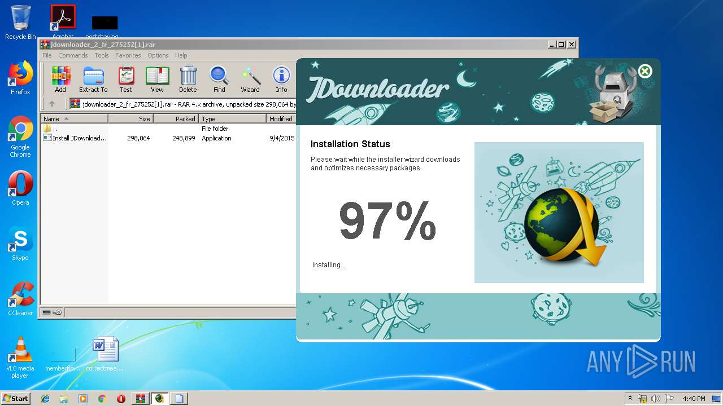The height and width of the screenshot is (406, 723).
Task: Sort archive list by Name column
Action: click(x=74, y=118)
